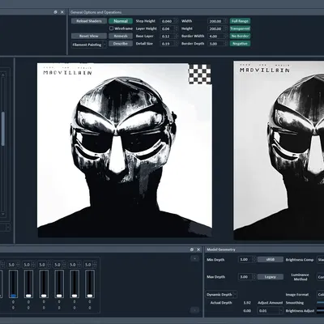Click the second Madvillain preview on the right
The image size is (324, 324).
(x=279, y=150)
